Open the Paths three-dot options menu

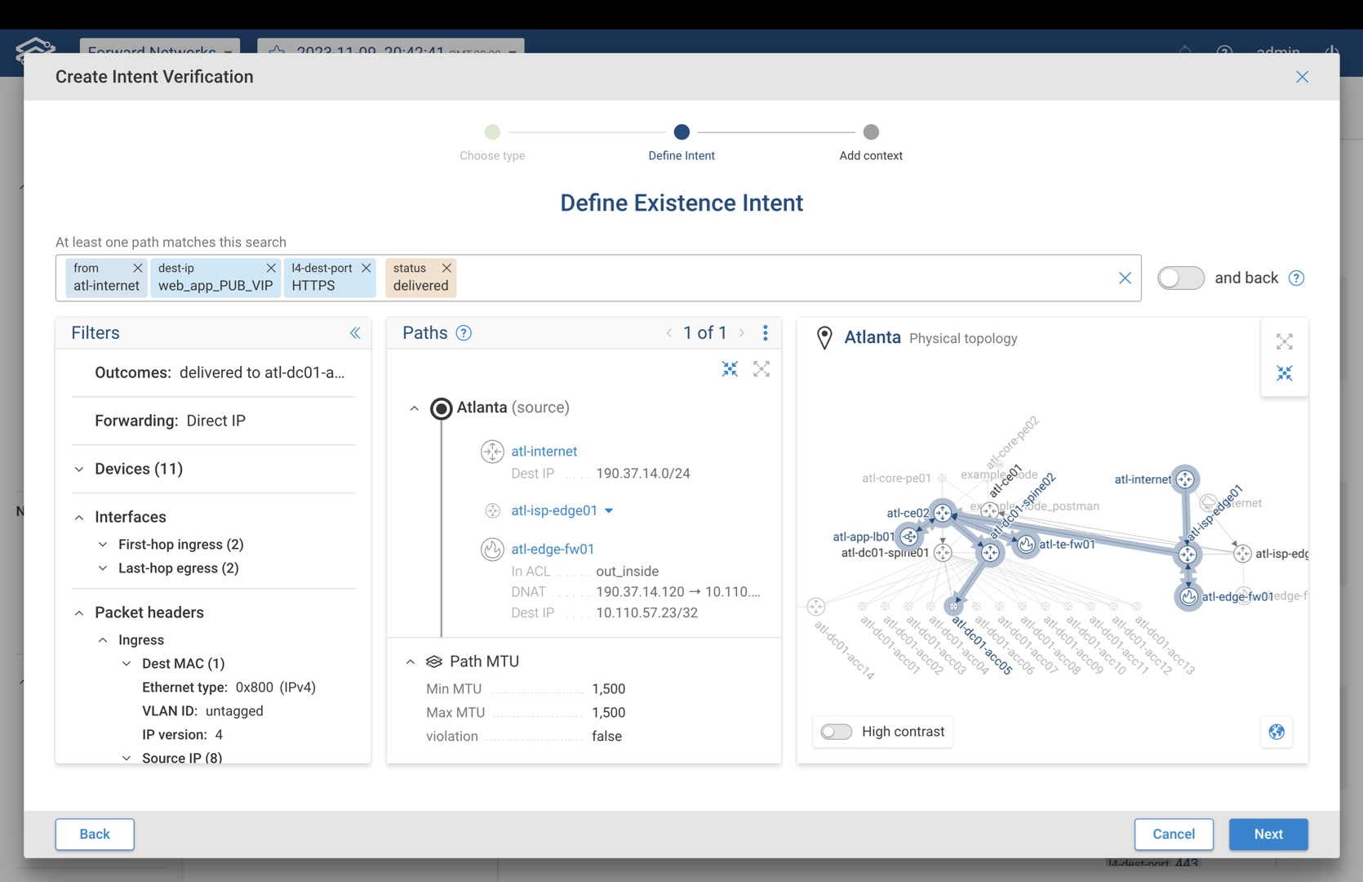pos(765,333)
